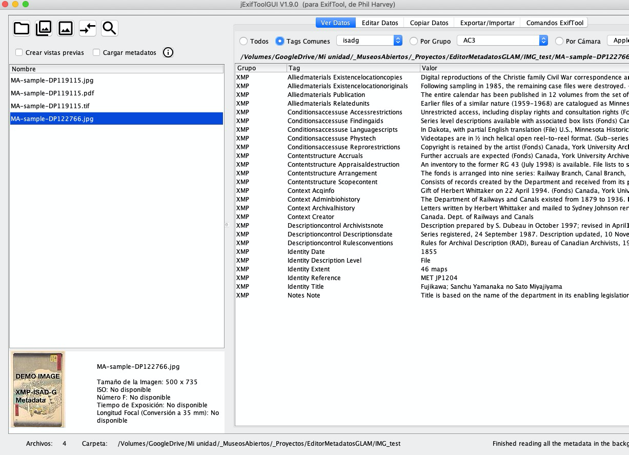Switch to the Editar Datos tab
The image size is (629, 455).
point(380,23)
